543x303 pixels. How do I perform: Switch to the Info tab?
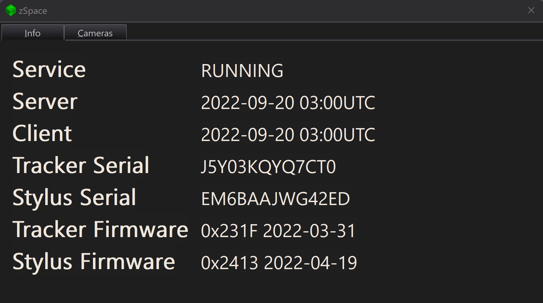click(33, 33)
